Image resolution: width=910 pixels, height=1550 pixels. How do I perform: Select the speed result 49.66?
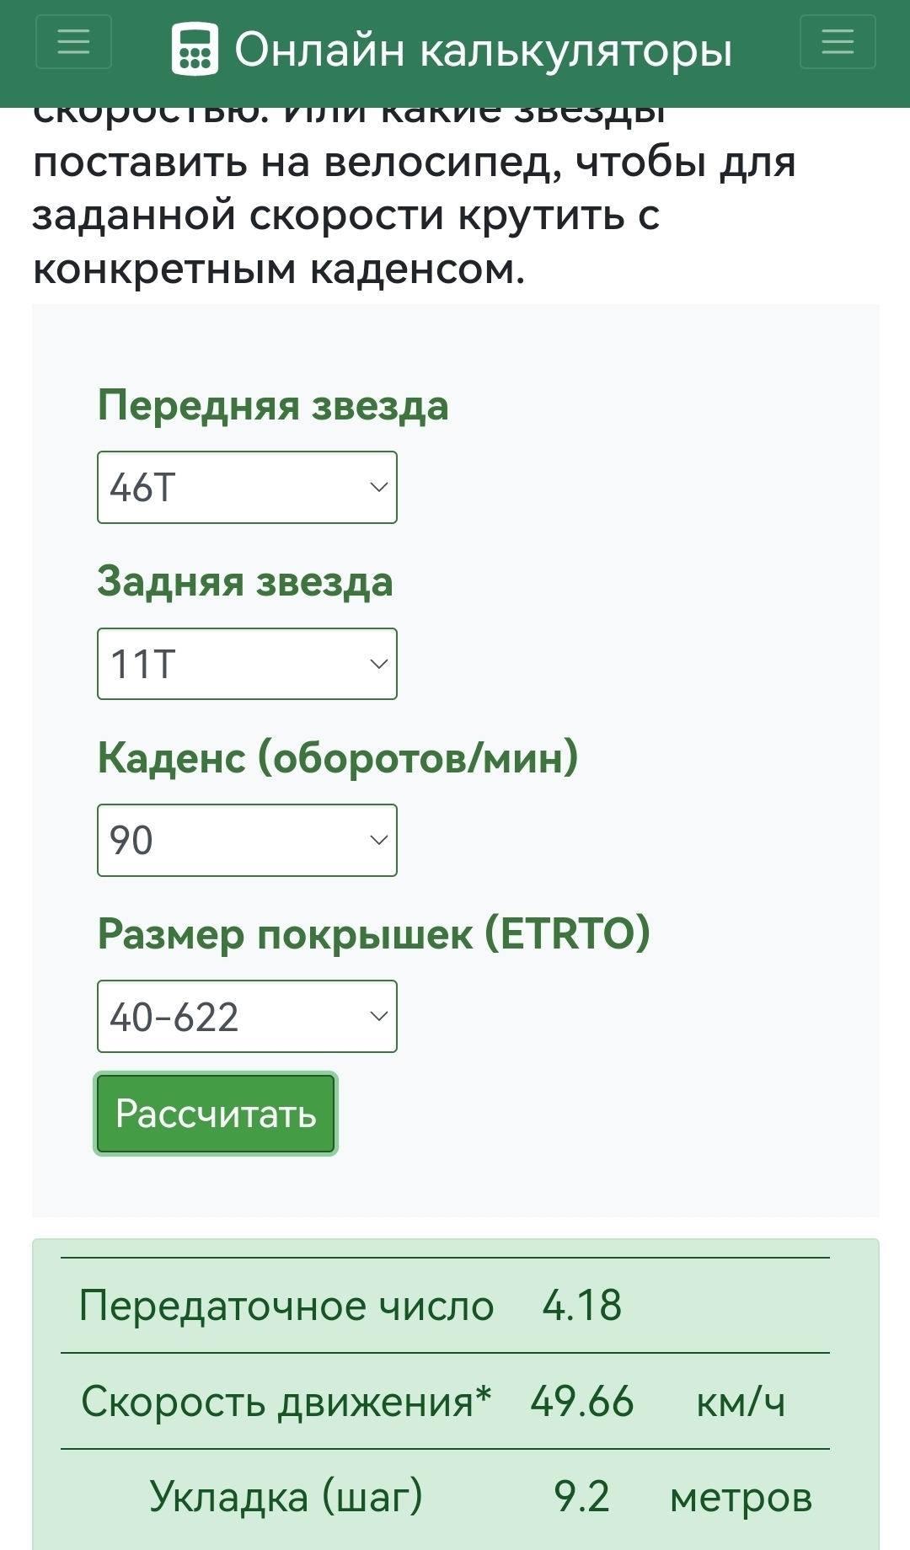581,1402
